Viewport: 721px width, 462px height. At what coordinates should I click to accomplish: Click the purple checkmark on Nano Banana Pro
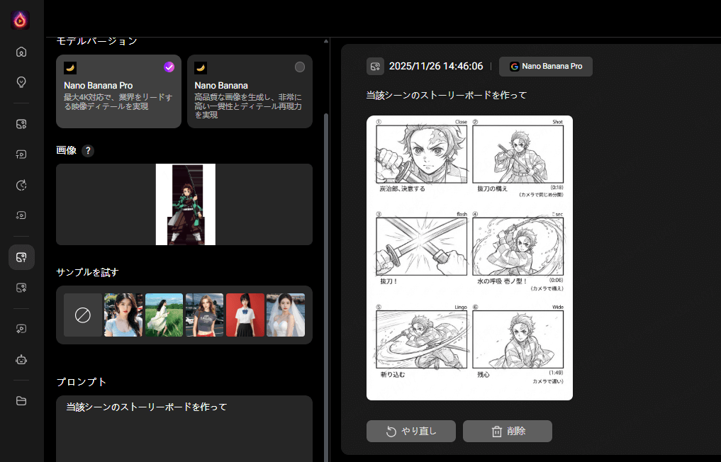pyautogui.click(x=169, y=67)
